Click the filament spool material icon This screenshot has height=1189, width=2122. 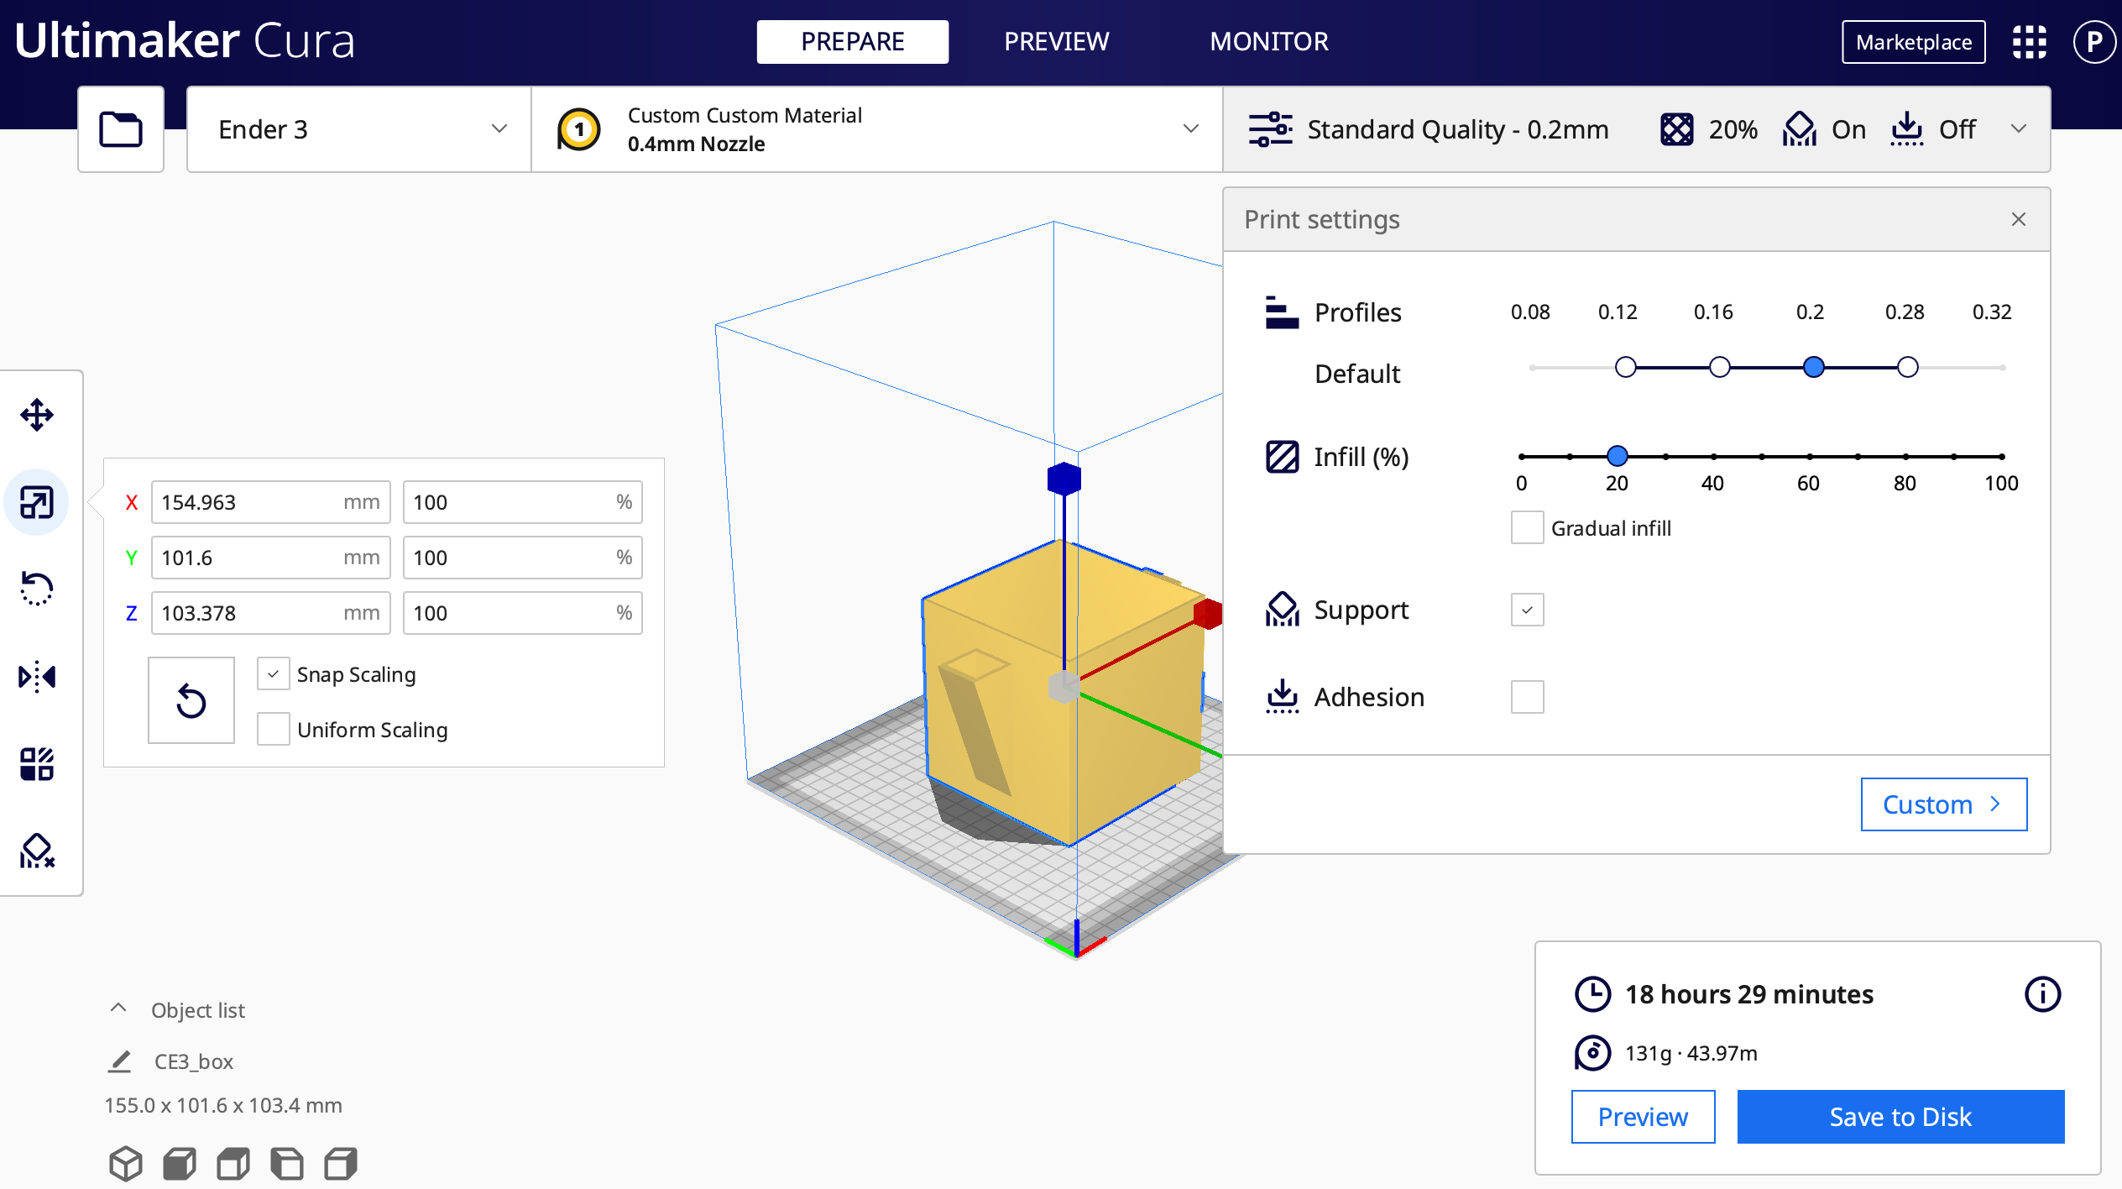(1592, 1053)
